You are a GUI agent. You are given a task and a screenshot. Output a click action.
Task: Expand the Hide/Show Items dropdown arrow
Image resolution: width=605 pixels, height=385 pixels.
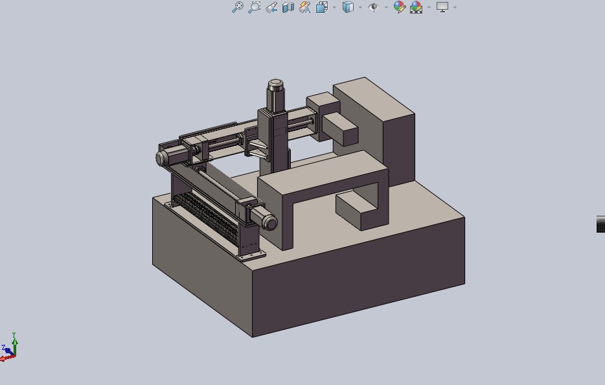tap(386, 7)
